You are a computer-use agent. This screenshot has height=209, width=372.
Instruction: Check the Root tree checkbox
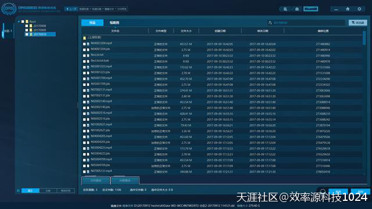23,21
